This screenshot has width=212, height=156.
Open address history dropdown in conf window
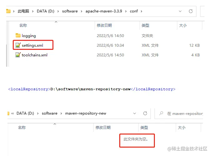coord(180,11)
